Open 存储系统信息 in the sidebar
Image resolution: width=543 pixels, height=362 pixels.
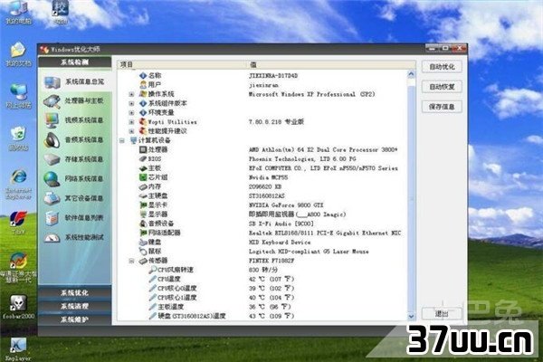pyautogui.click(x=74, y=159)
